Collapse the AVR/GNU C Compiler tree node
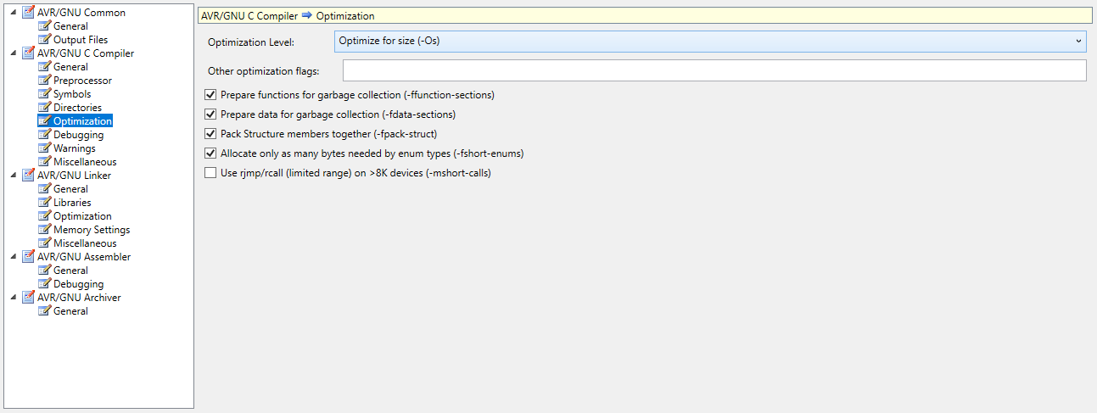1097x413 pixels. (13, 53)
